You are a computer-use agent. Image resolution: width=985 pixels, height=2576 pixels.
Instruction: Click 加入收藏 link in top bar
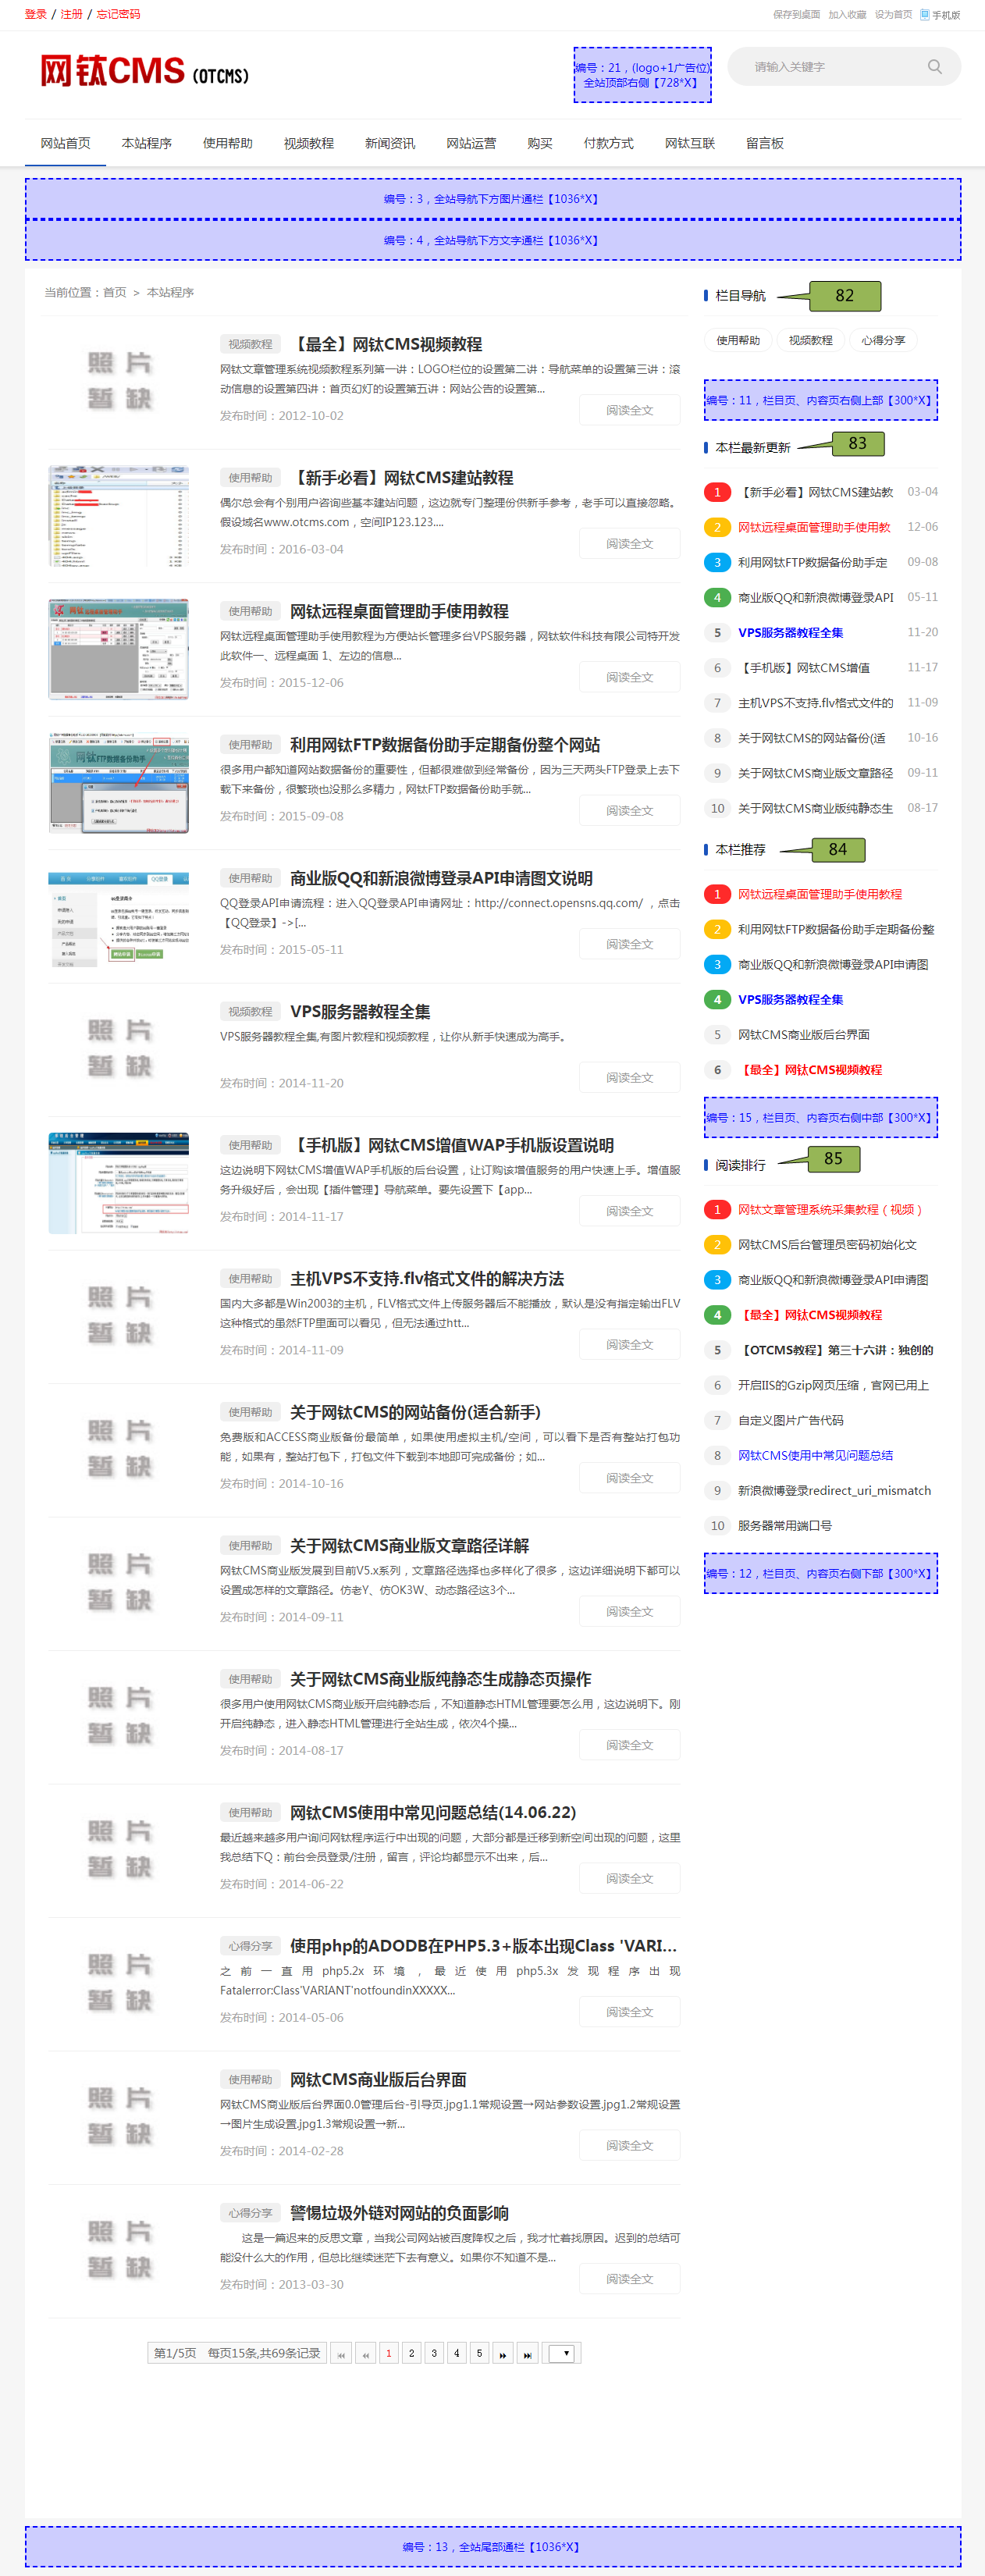846,15
